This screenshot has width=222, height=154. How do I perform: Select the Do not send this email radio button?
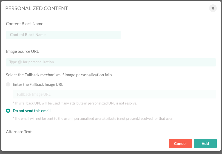pos(8,111)
